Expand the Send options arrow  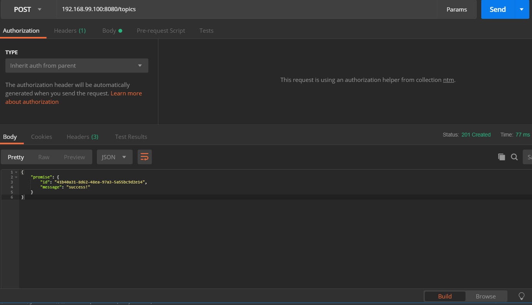522,10
